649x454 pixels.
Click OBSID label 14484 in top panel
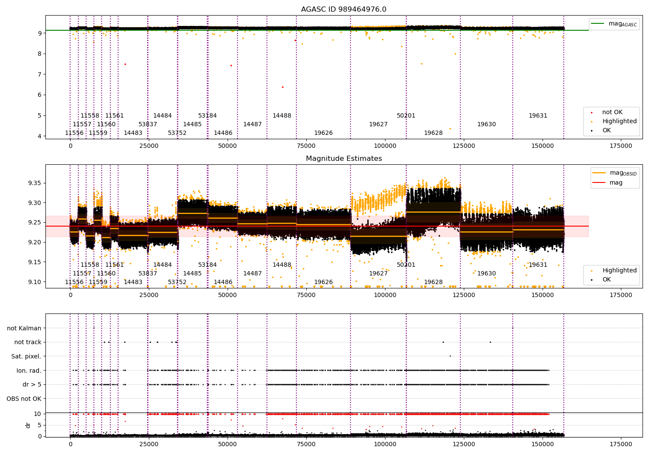click(163, 116)
